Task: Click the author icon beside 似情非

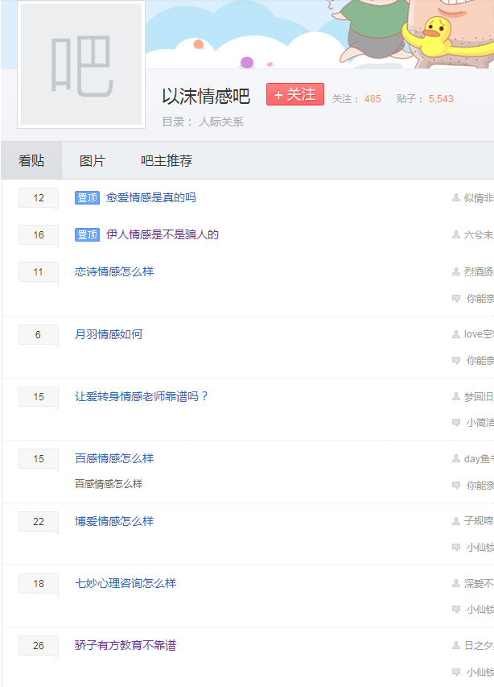Action: tap(456, 198)
